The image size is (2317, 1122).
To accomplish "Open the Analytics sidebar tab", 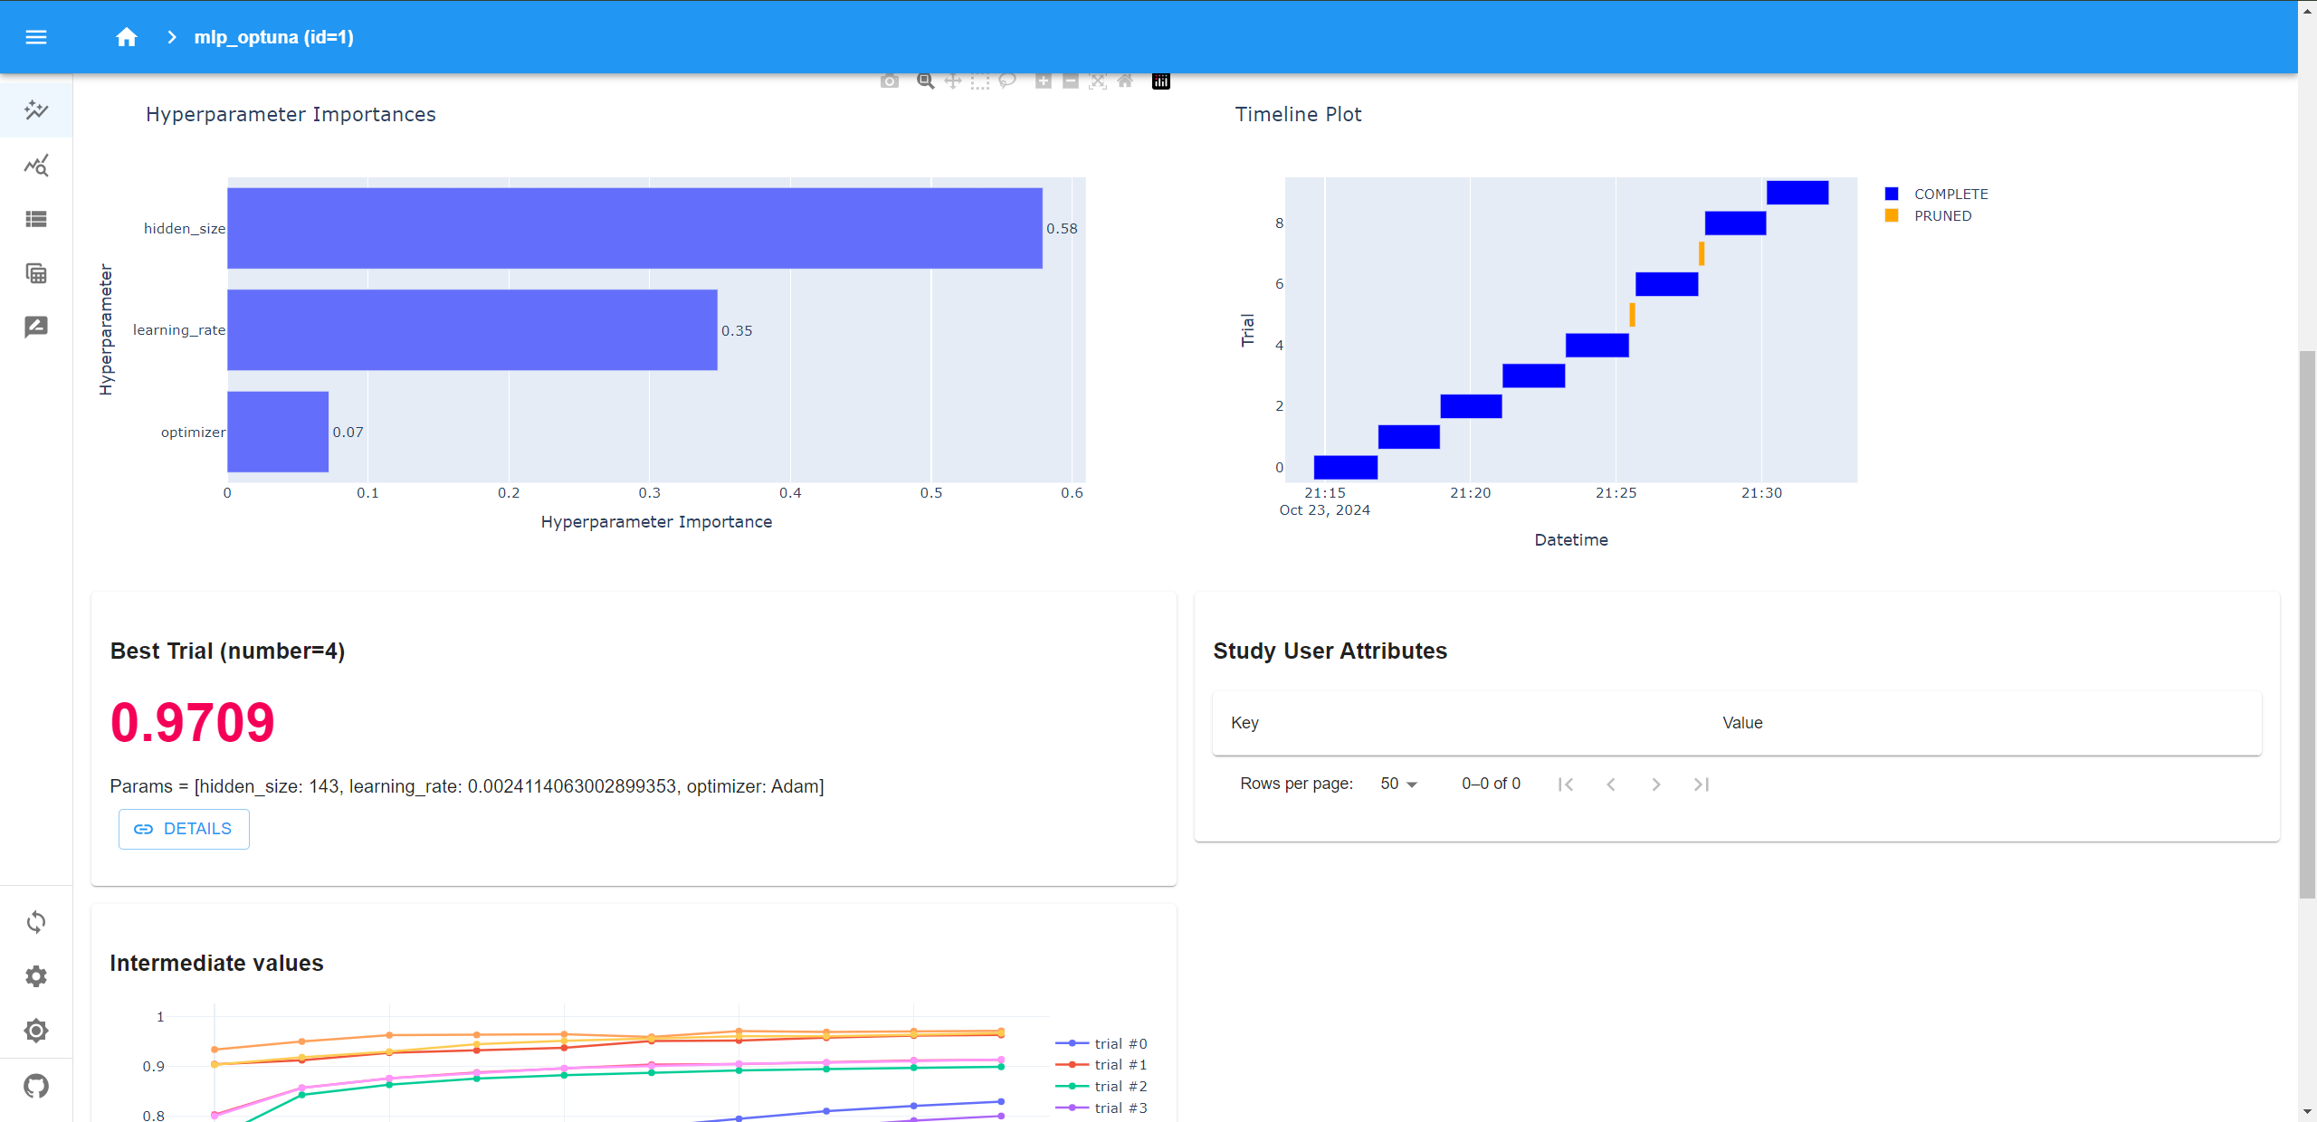I will coord(36,166).
